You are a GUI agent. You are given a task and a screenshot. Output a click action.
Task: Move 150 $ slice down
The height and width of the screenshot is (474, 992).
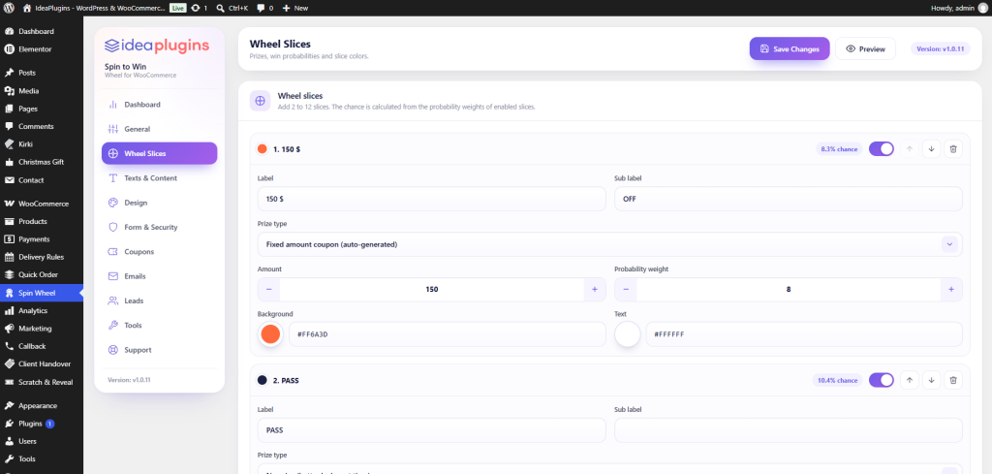931,148
